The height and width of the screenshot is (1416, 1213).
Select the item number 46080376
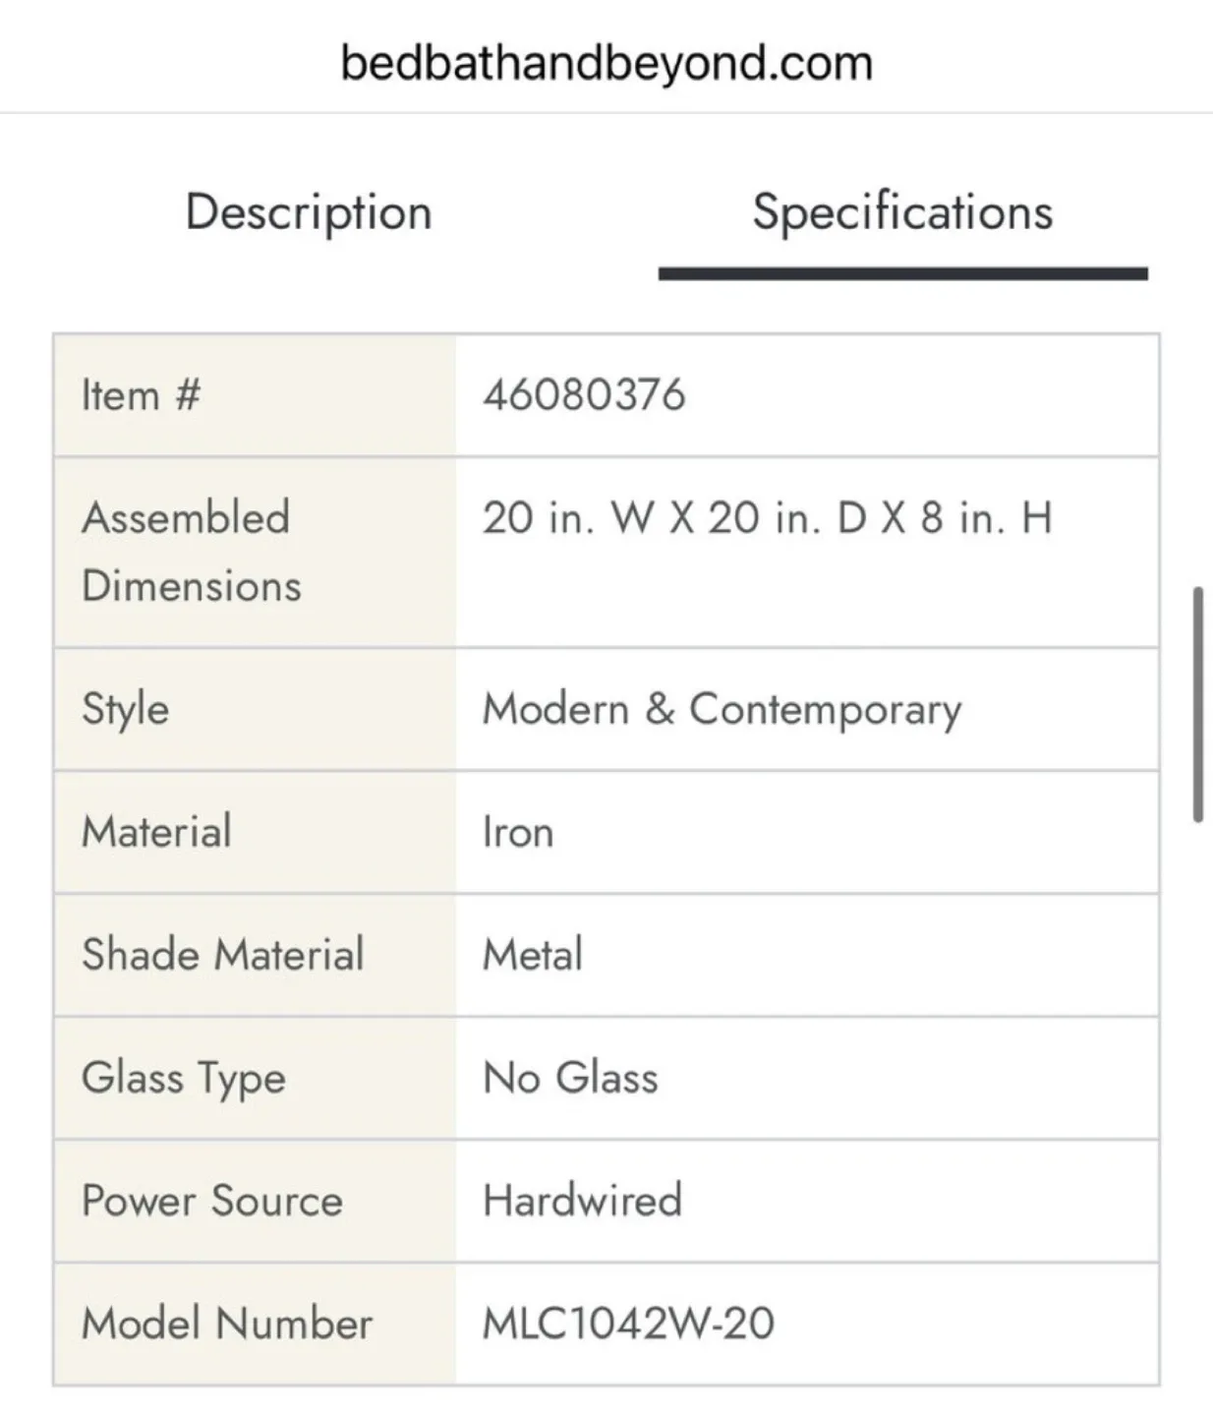584,395
